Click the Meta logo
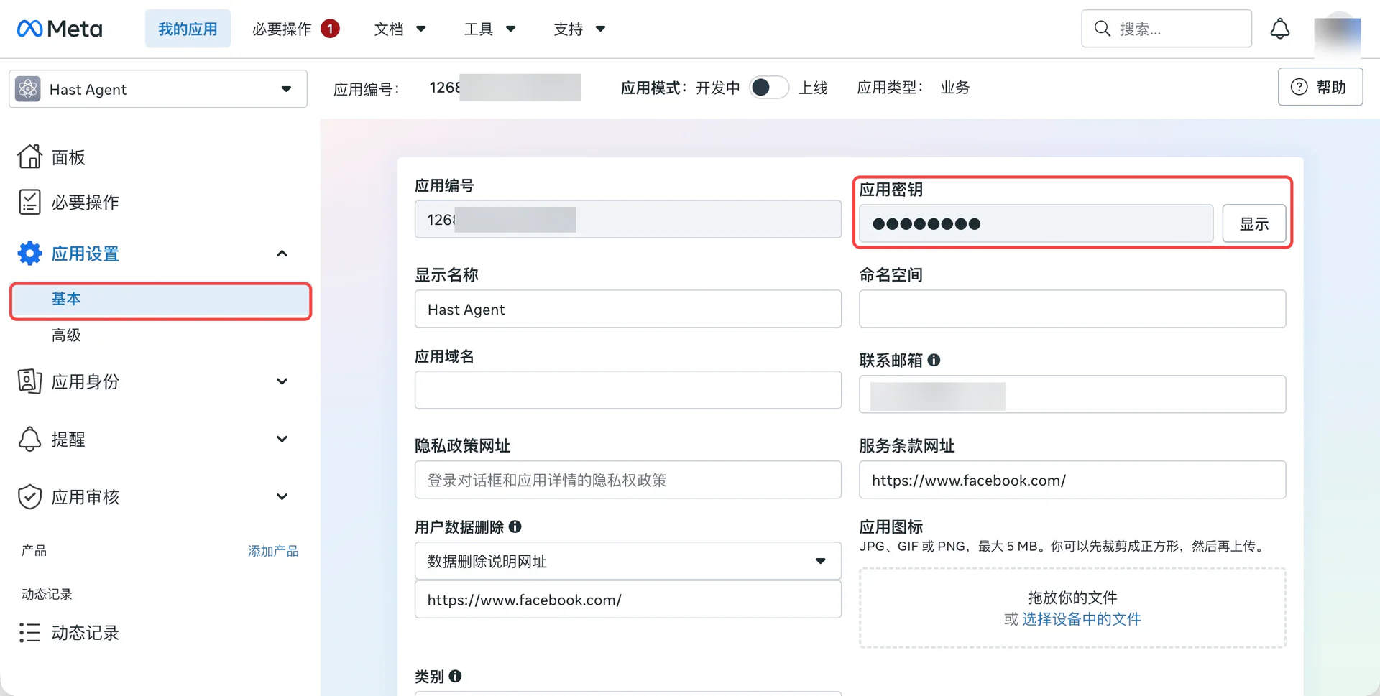 [x=60, y=29]
